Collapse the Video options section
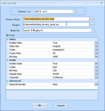Screen dimensions: 105x111 pos(7,39)
